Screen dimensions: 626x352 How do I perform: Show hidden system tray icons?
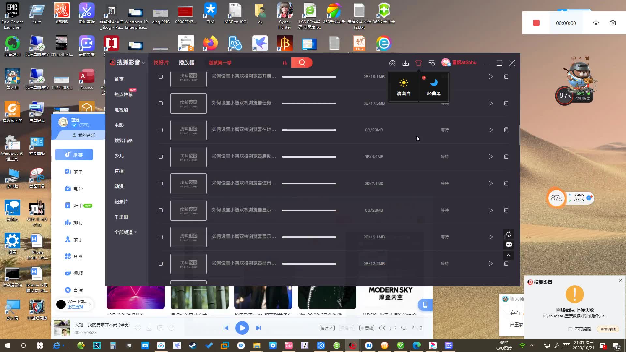tap(531, 345)
